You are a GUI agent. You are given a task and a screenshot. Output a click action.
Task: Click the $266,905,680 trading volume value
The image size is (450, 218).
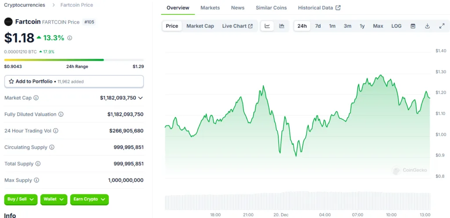pos(126,131)
